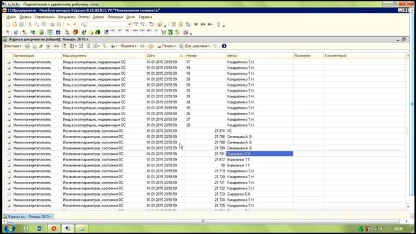
Task: Click the Open file toolbar icon
Action: [14, 25]
